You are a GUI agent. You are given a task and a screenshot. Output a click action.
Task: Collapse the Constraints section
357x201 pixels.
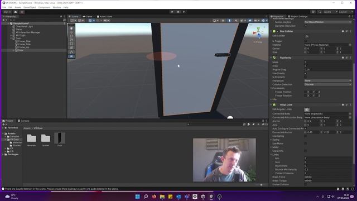[x=271, y=88]
